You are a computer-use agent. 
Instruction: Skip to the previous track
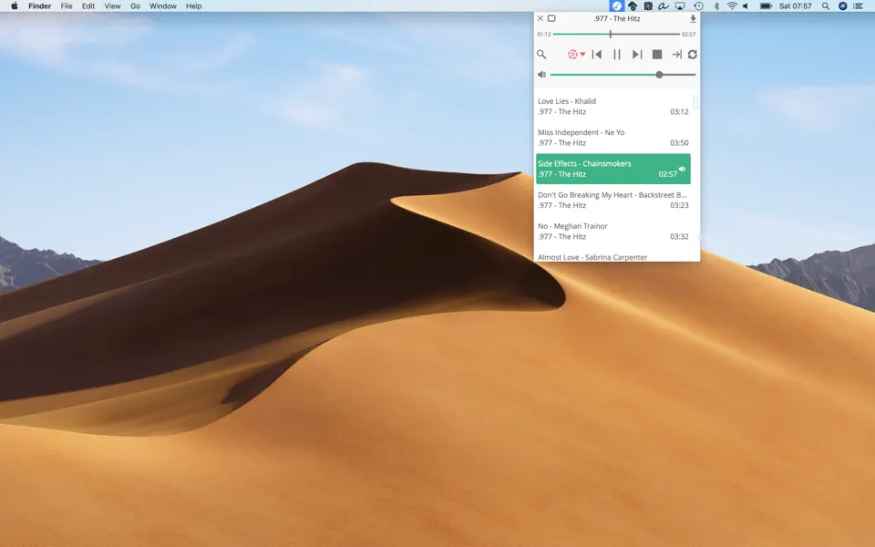(597, 55)
